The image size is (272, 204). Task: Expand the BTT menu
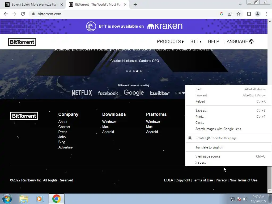click(196, 42)
